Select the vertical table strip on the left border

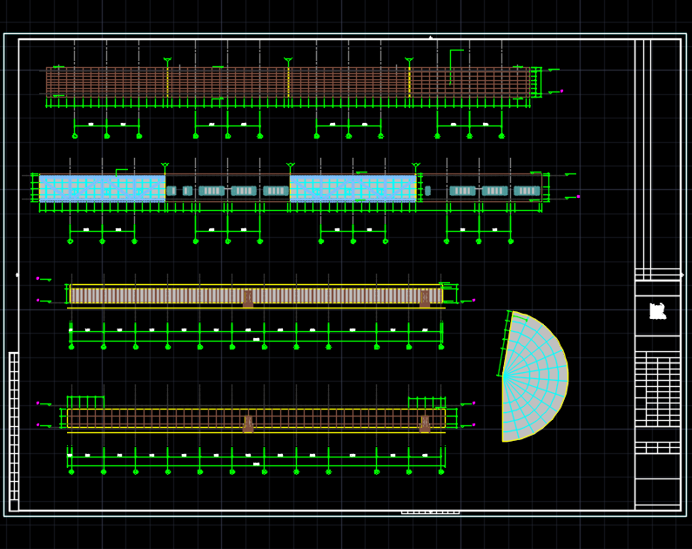point(14,431)
